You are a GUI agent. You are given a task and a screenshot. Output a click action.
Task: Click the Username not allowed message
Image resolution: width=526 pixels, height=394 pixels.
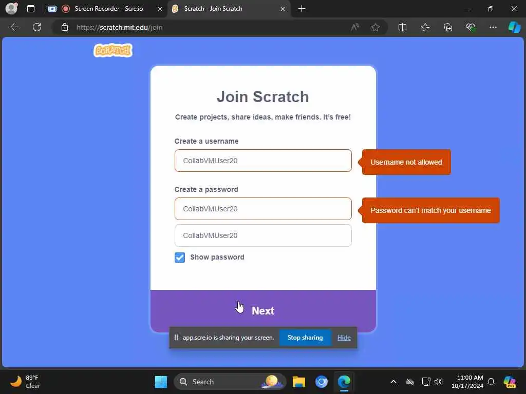pos(406,162)
